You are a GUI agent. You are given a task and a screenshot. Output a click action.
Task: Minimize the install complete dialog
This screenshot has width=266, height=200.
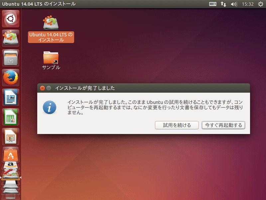click(49, 88)
